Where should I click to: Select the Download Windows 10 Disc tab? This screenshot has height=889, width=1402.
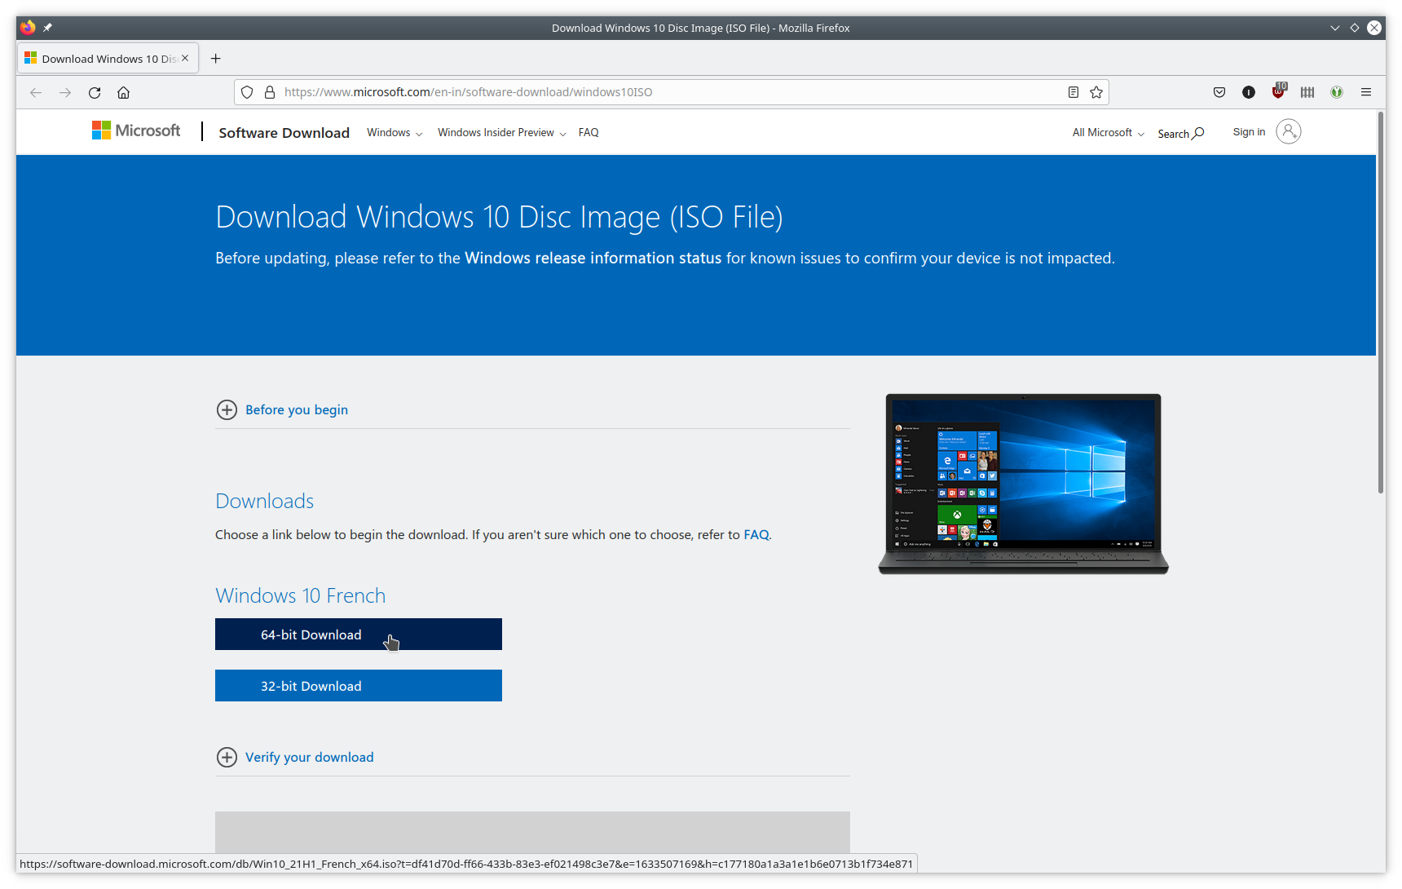pos(108,59)
